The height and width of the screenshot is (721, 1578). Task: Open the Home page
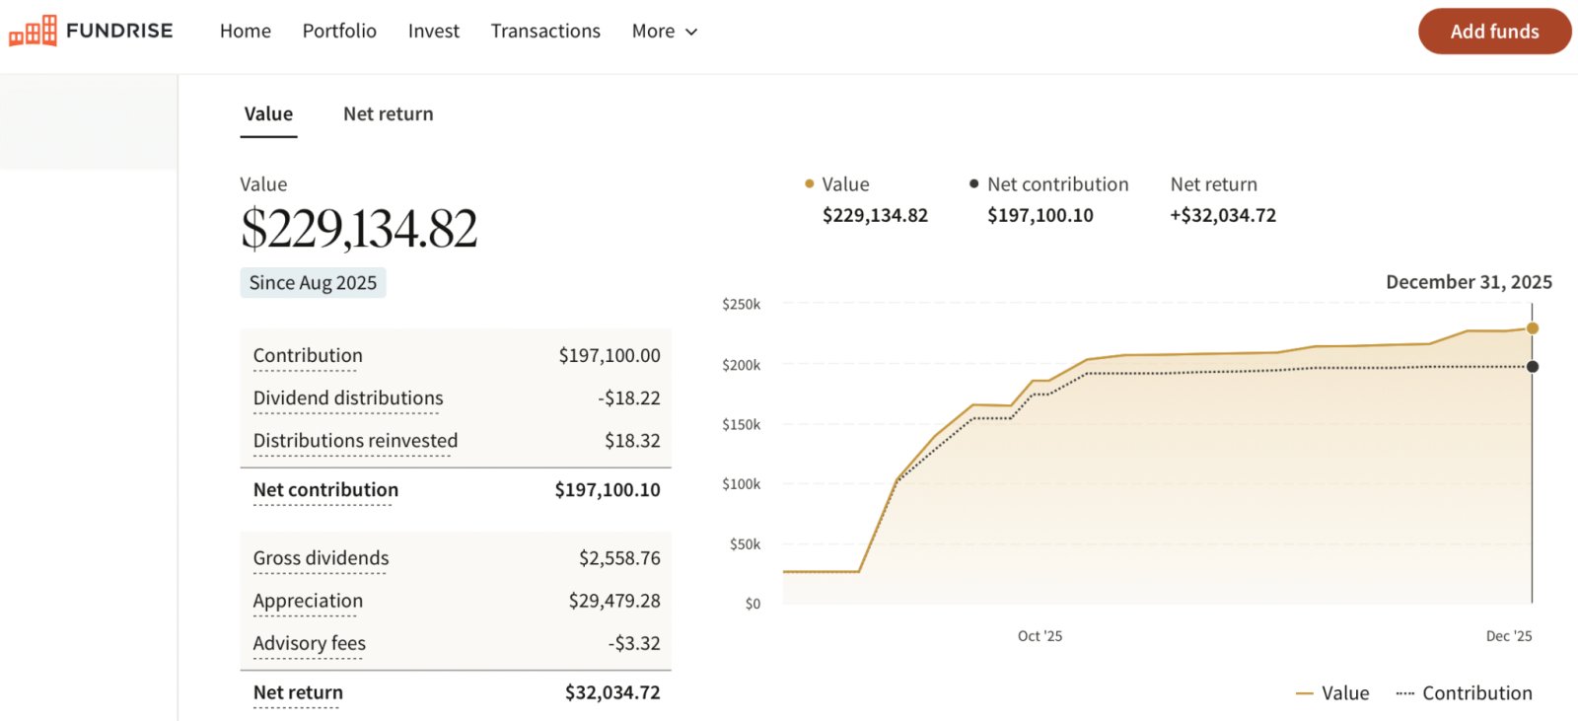pyautogui.click(x=245, y=32)
